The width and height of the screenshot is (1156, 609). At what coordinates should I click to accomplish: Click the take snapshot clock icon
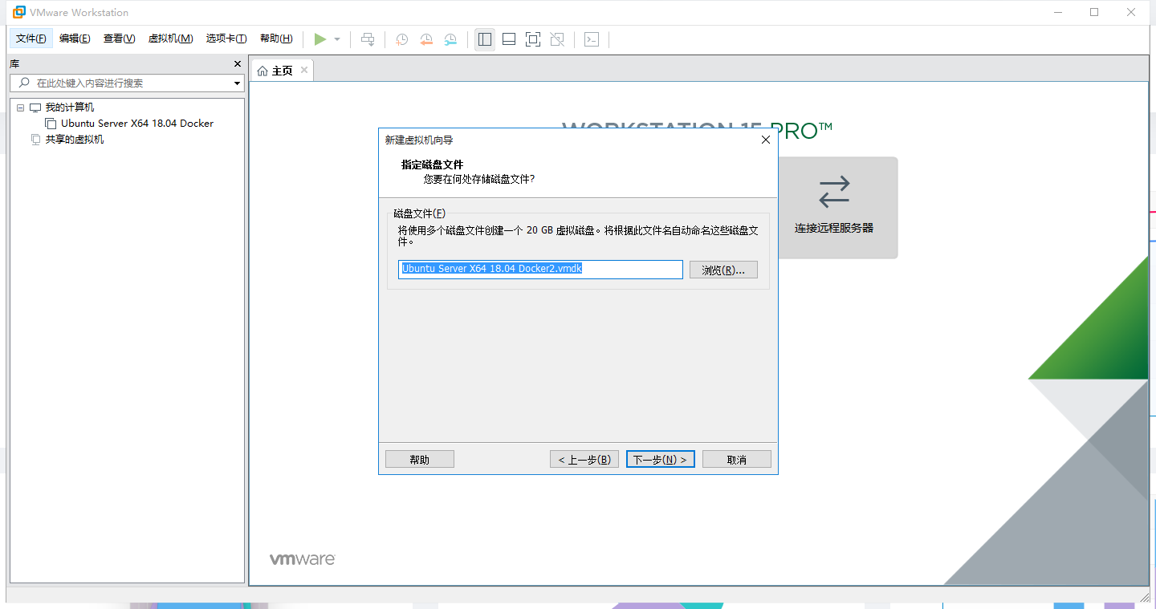[401, 39]
